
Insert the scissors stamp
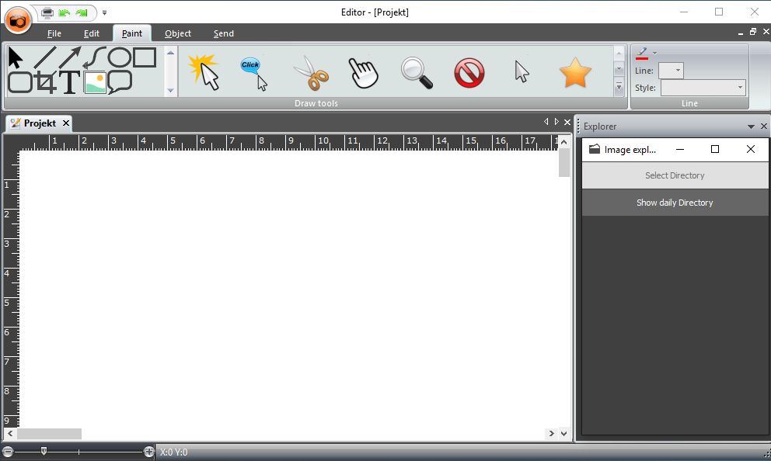[311, 73]
